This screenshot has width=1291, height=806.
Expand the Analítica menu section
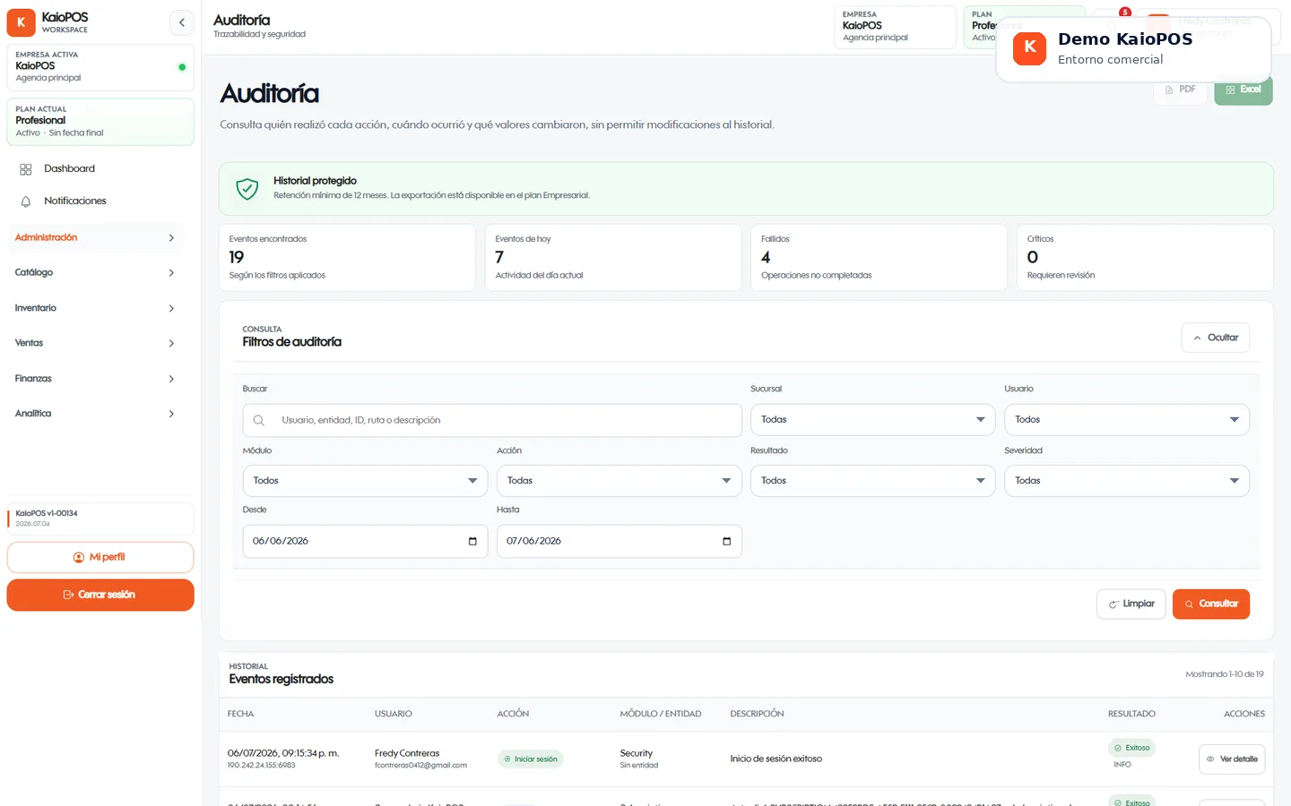pos(95,414)
